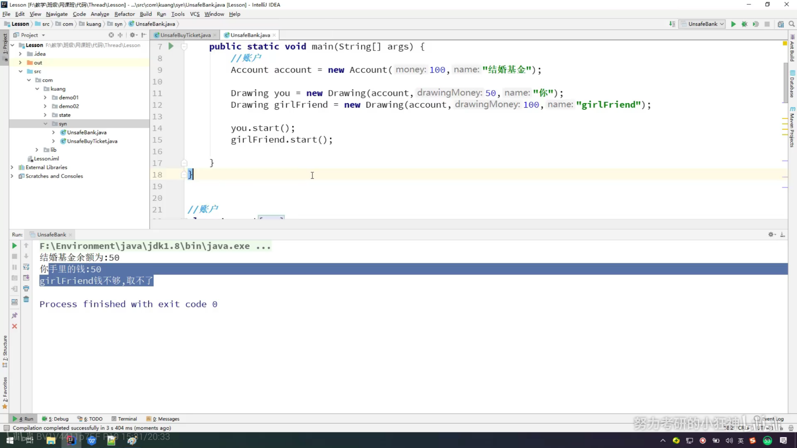Image resolution: width=797 pixels, height=448 pixels.
Task: Toggle tool window buttons icon in bottom-left corner
Action: click(x=6, y=428)
